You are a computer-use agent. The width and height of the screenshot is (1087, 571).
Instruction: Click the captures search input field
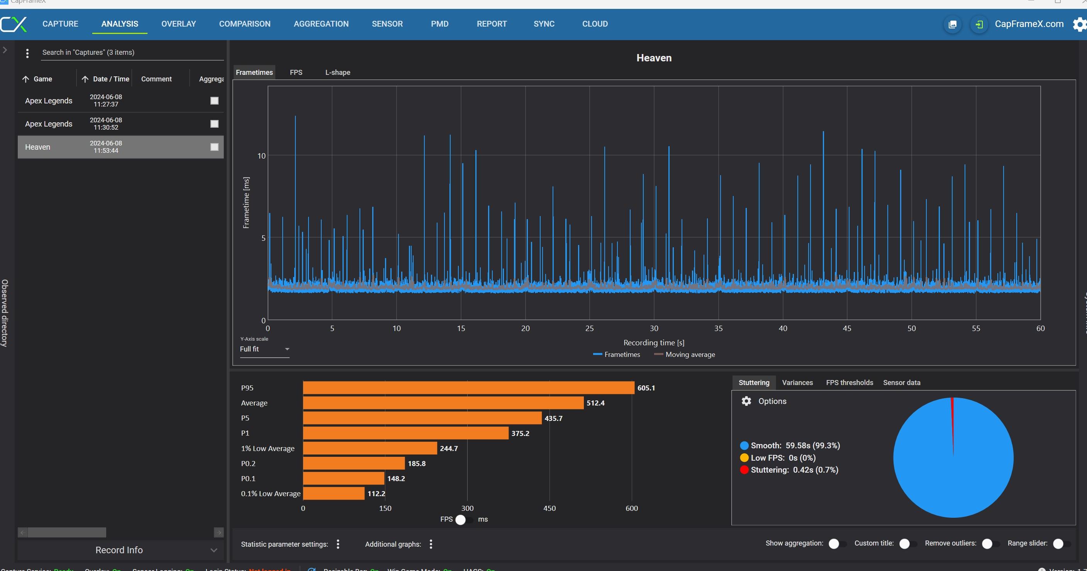coord(131,52)
